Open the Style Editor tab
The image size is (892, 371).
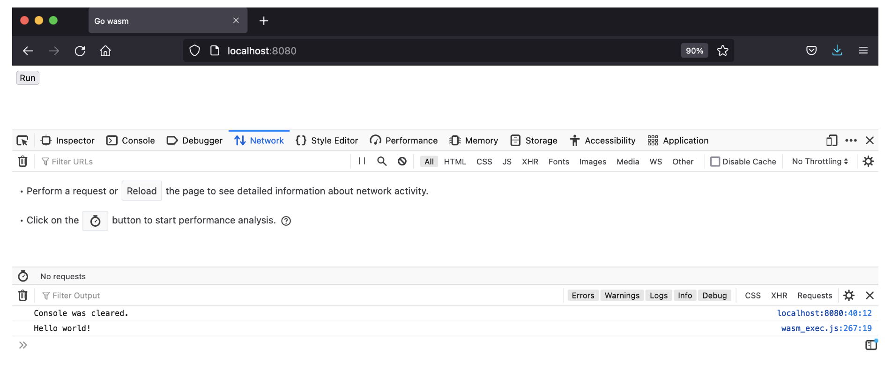click(x=327, y=141)
